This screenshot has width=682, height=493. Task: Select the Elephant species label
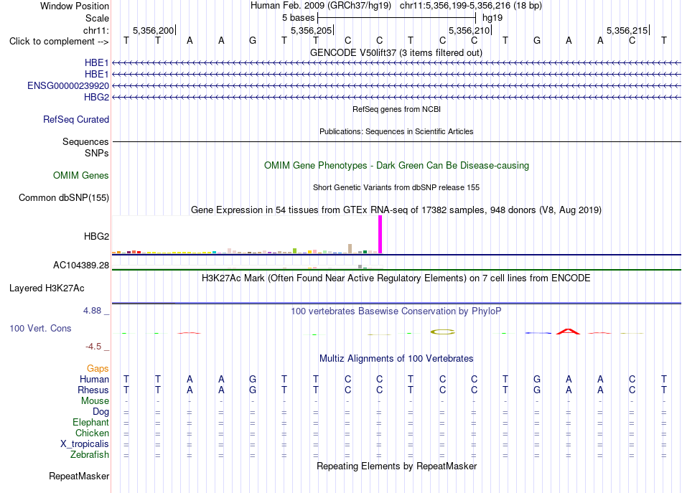[x=91, y=422]
